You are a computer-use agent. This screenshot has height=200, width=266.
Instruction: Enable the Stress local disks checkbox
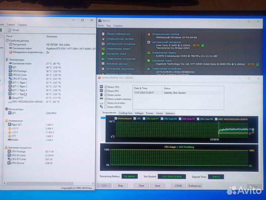106,103
